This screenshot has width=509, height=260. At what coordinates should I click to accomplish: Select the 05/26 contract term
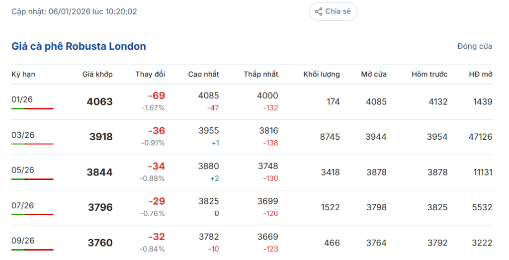[22, 170]
